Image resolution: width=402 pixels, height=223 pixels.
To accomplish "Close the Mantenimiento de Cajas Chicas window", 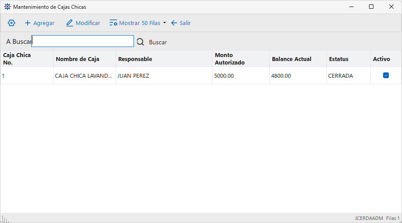I will [x=391, y=7].
